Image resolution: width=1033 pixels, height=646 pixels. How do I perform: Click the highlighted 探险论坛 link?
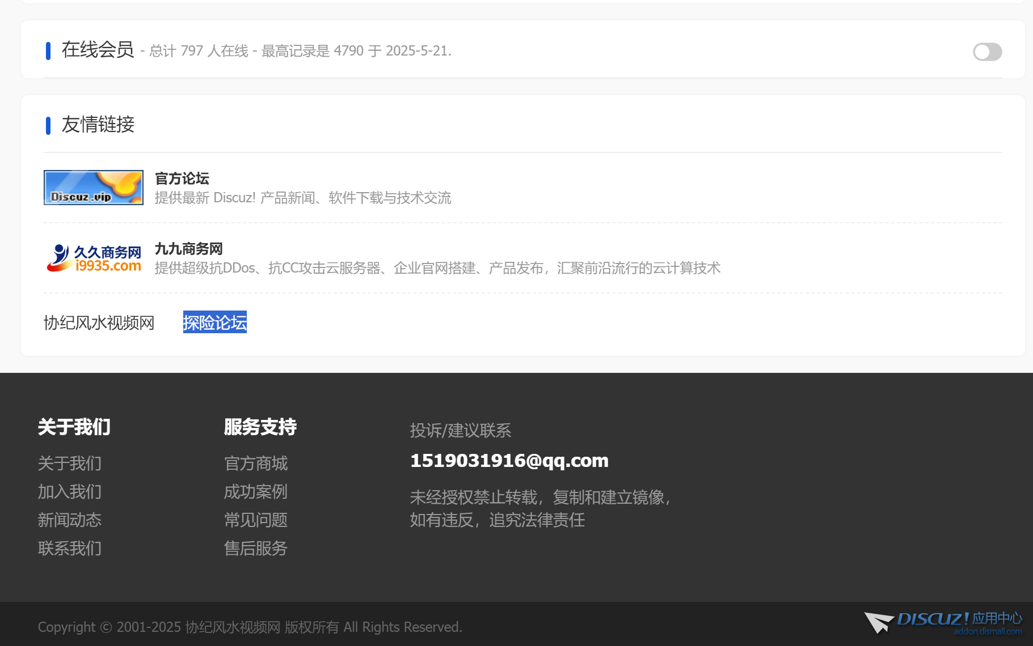pos(215,322)
